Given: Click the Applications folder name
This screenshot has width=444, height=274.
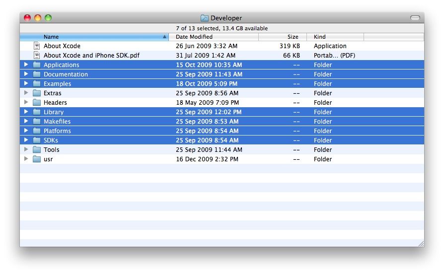Looking at the screenshot, I should [62, 65].
